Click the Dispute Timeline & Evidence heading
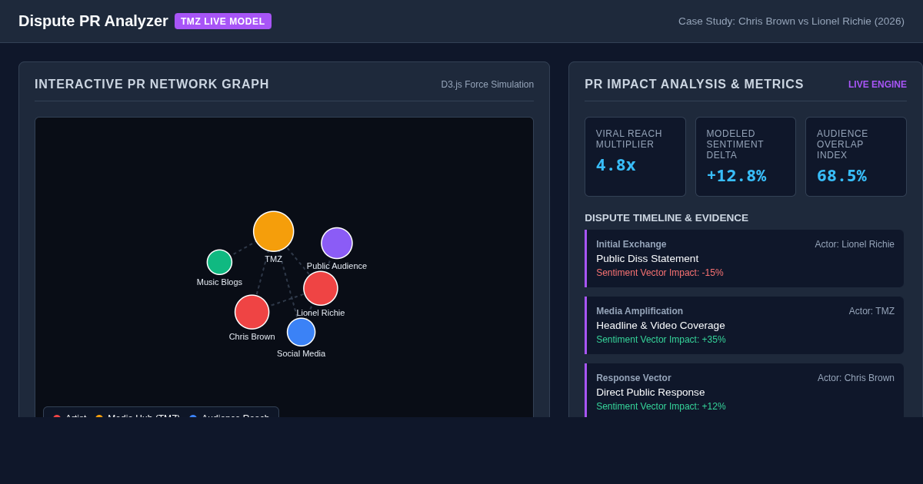The height and width of the screenshot is (484, 923). pos(666,217)
